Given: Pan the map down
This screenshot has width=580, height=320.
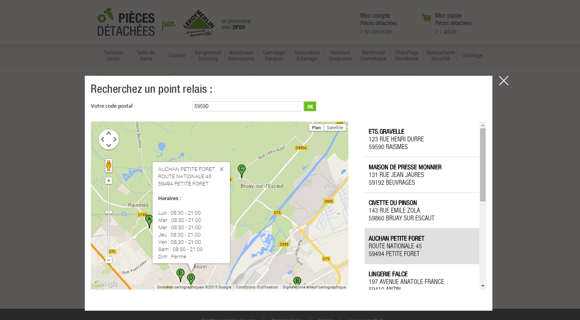Looking at the screenshot, I should 109,145.
